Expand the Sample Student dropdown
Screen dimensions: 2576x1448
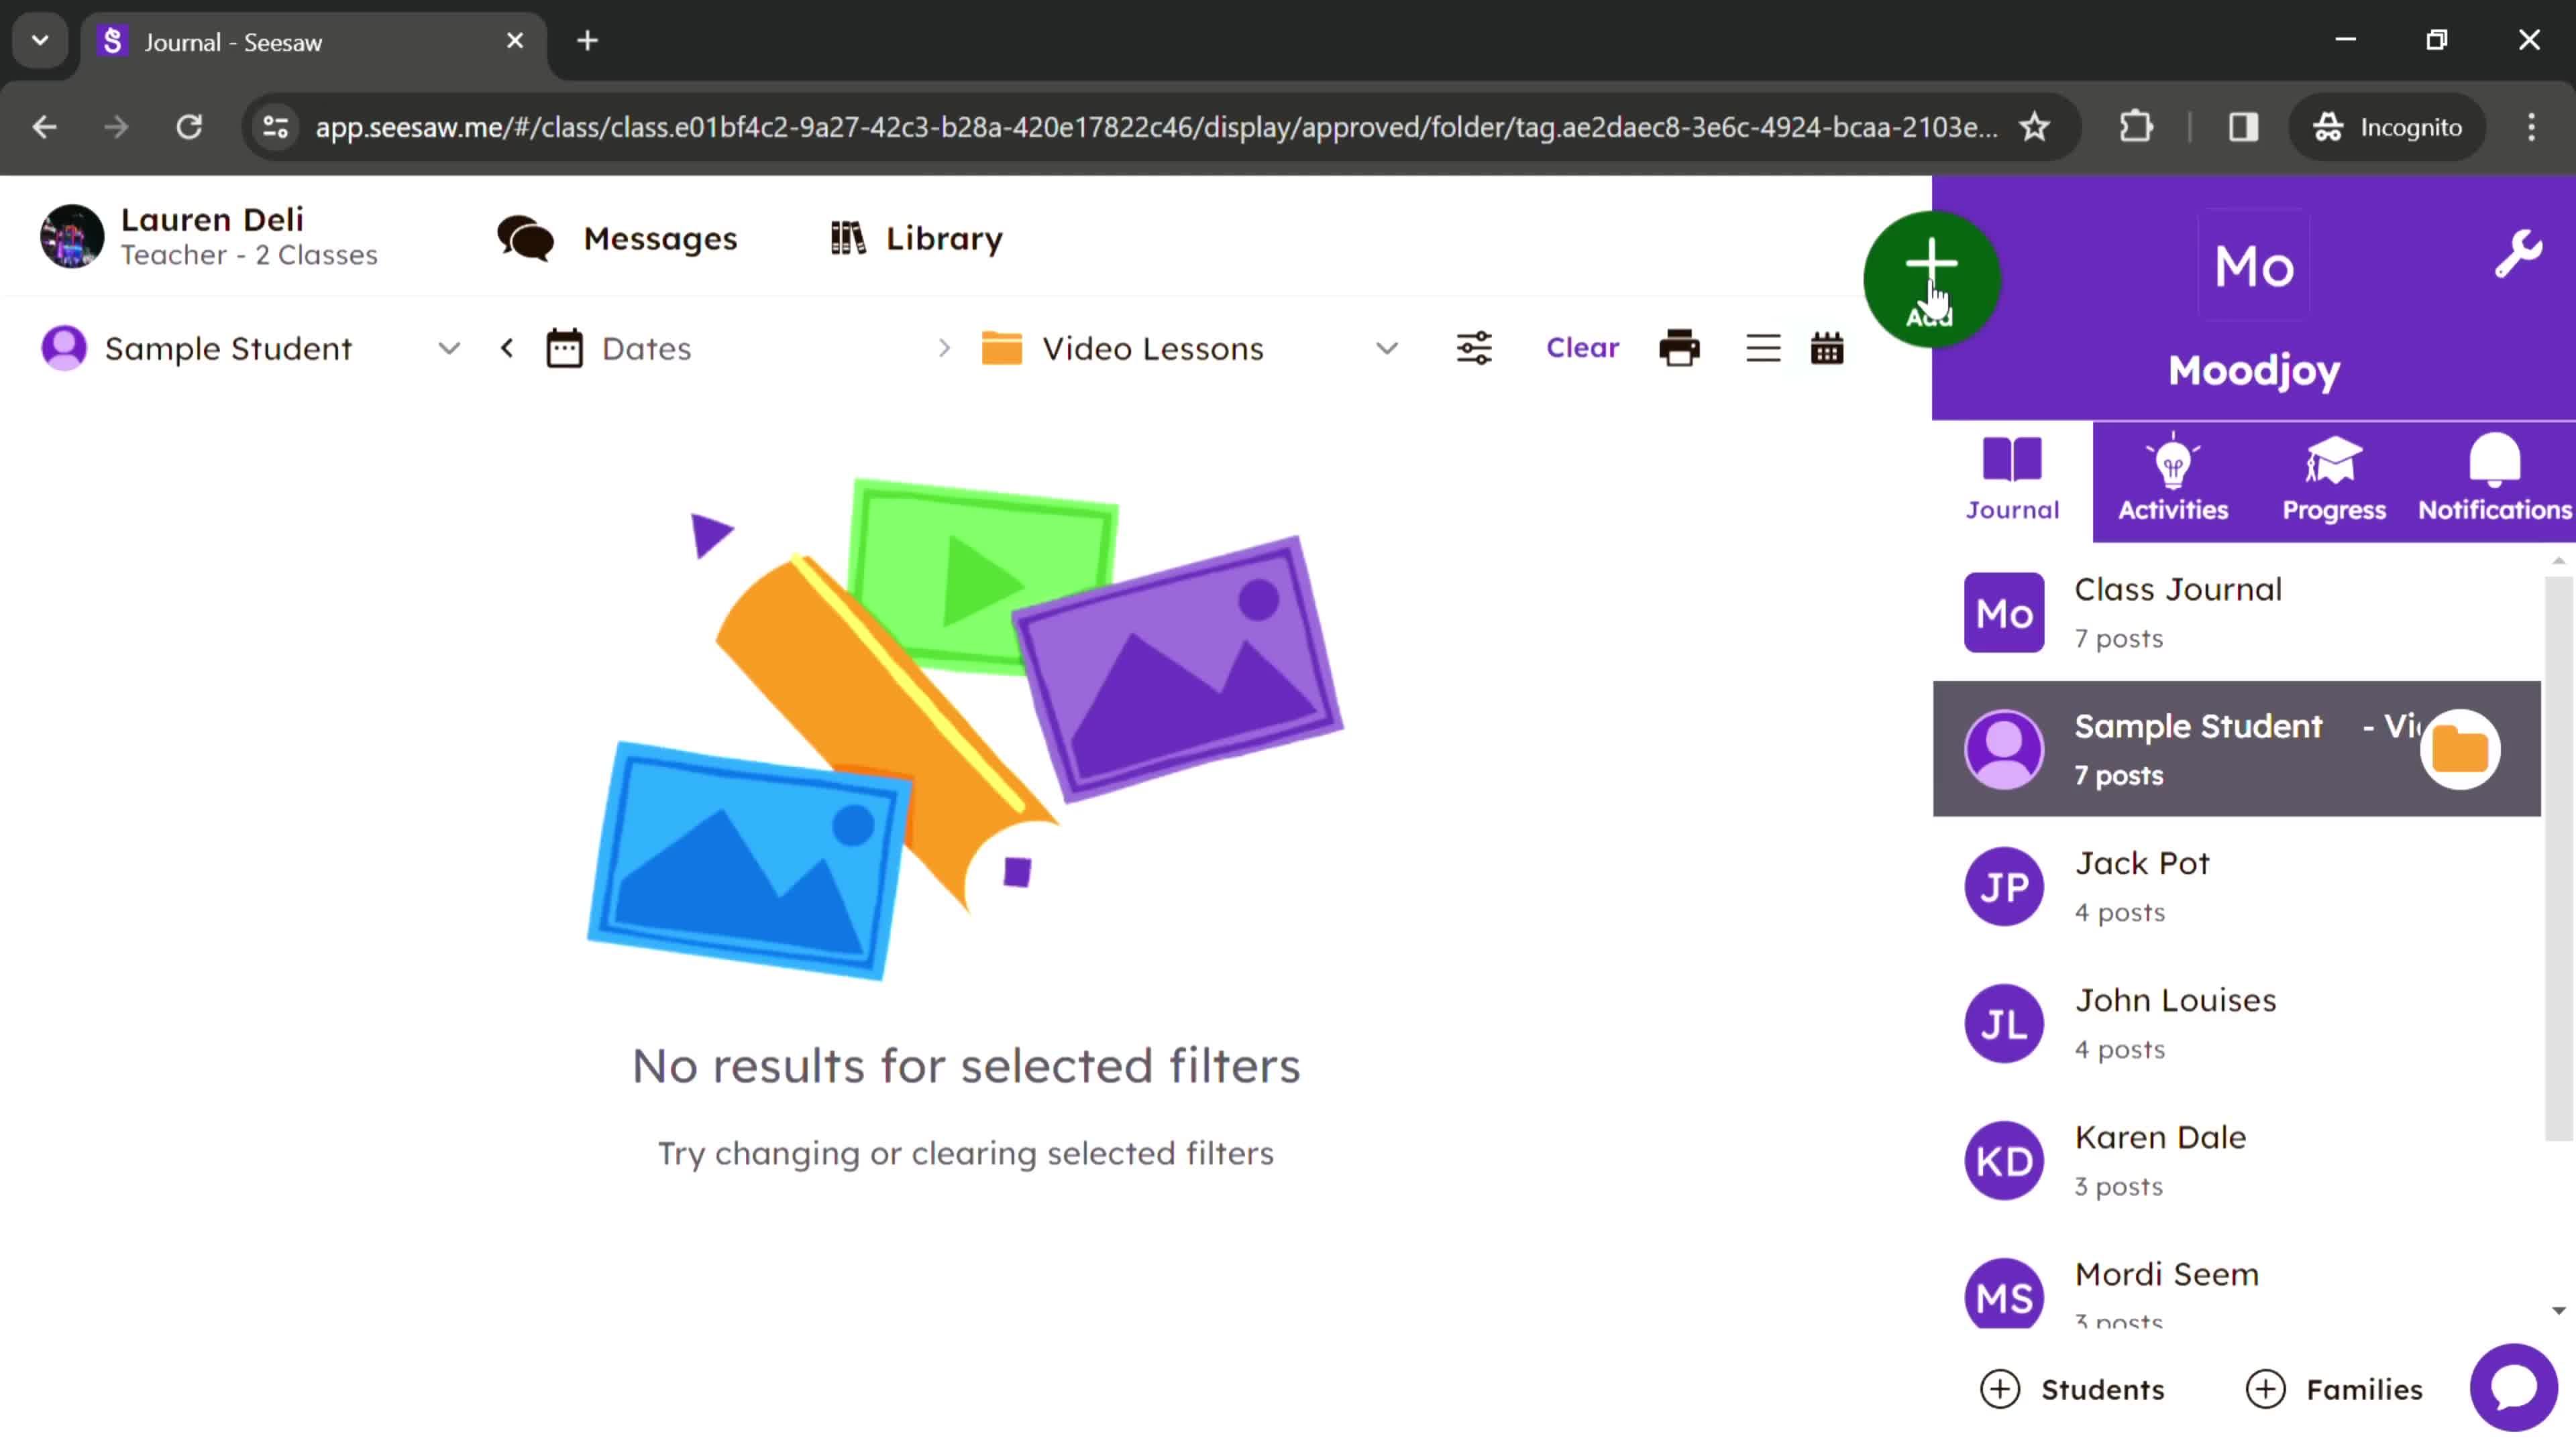447,349
